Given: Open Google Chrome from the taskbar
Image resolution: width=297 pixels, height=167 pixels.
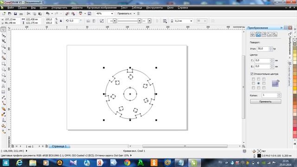Looking at the screenshot, I should point(127,163).
